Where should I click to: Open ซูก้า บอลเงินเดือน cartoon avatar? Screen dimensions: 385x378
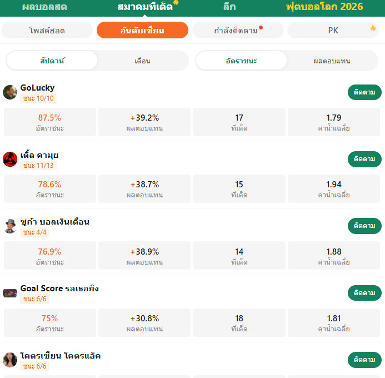(10, 226)
